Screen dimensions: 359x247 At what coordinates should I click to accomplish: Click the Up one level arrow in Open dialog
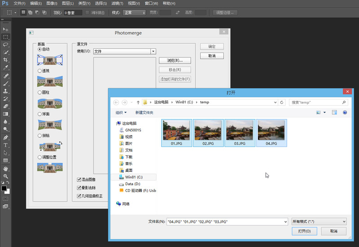point(138,102)
